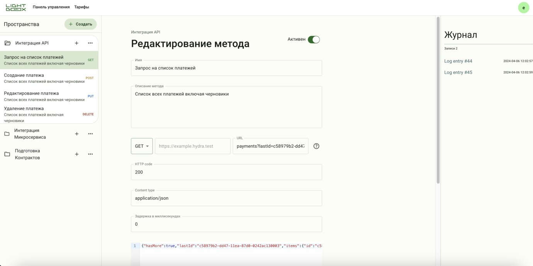Viewport: 533px width, 266px height.
Task: Click the Content type field
Action: coord(226,198)
